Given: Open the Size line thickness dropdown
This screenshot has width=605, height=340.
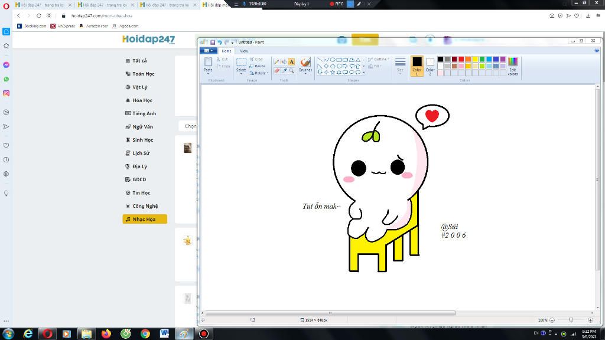Looking at the screenshot, I should pos(400,65).
